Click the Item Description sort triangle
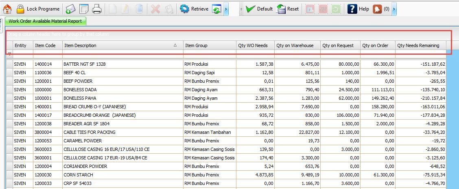 tap(175, 45)
